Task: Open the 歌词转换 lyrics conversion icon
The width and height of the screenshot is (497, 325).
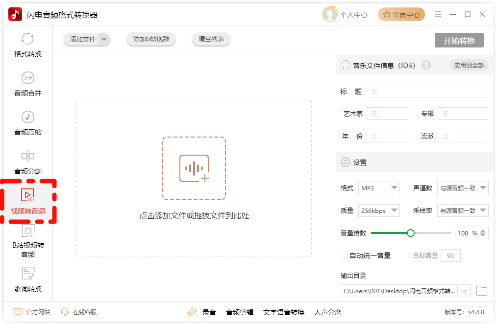Action: pyautogui.click(x=28, y=274)
